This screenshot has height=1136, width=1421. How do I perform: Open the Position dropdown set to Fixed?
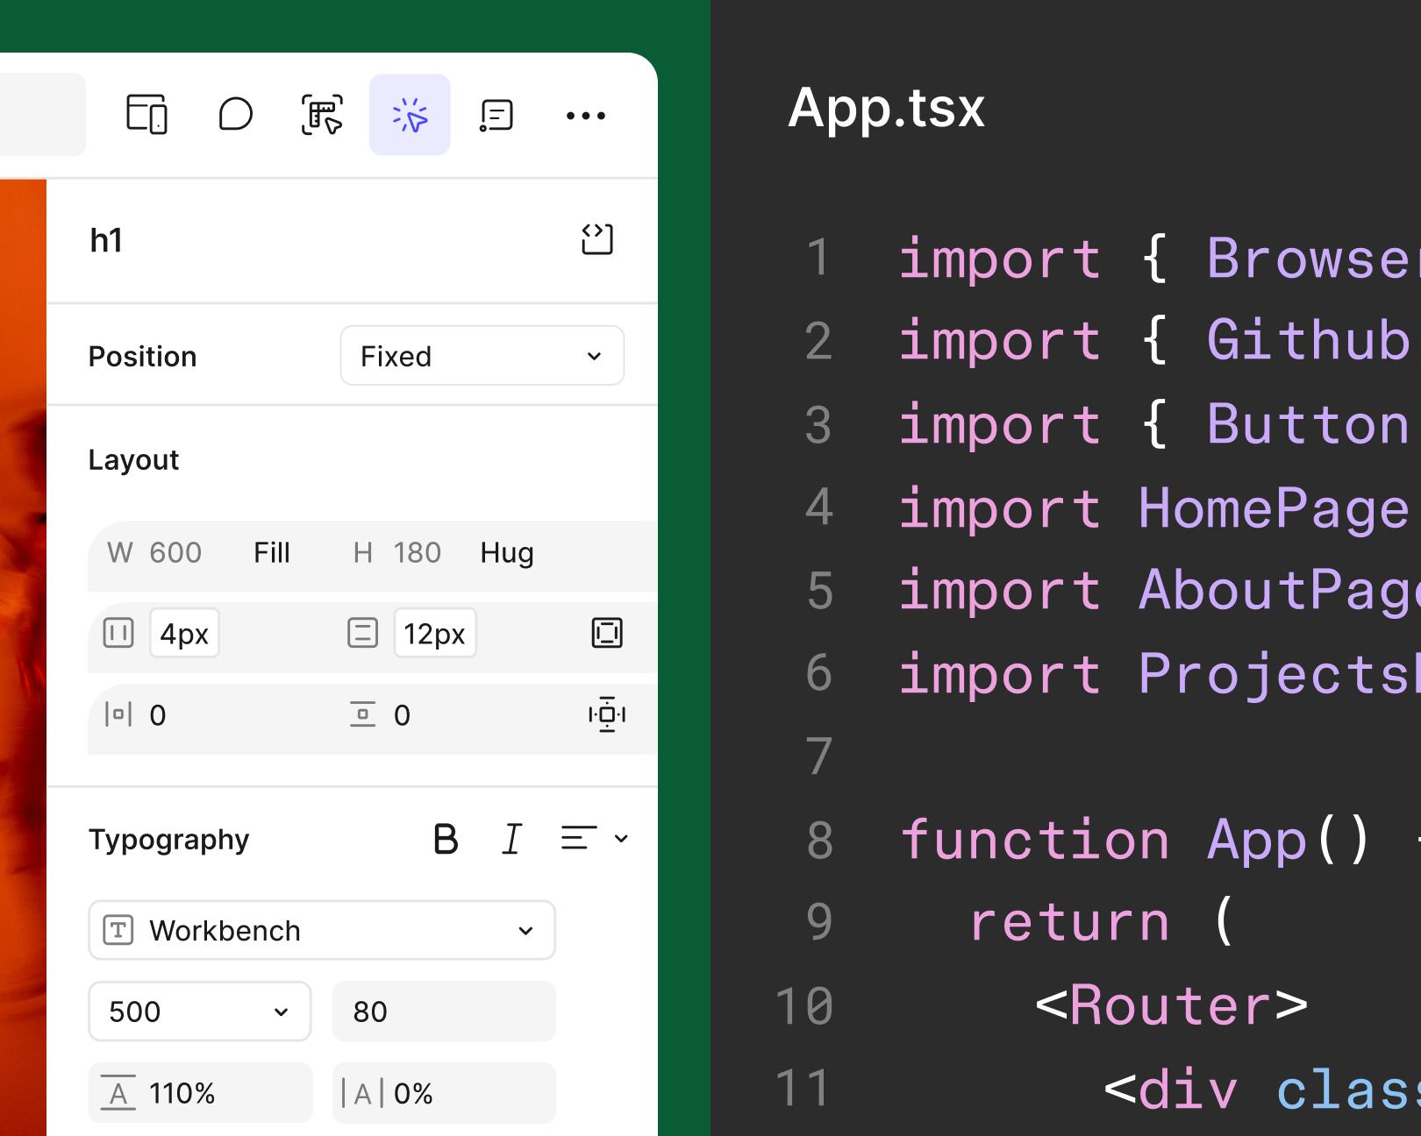482,356
